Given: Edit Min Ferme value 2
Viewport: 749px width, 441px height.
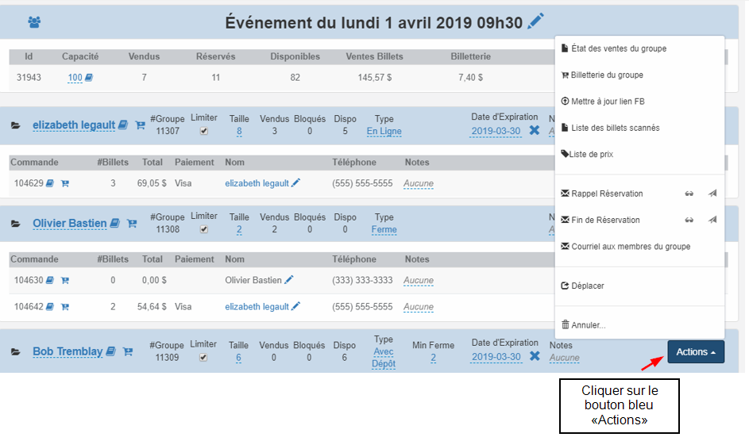Looking at the screenshot, I should pyautogui.click(x=433, y=358).
